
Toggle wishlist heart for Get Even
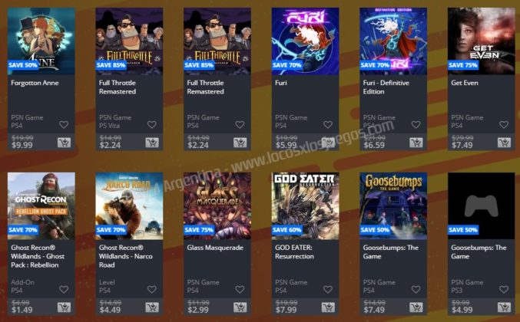(x=504, y=125)
